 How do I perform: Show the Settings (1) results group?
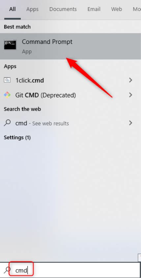coord(17,137)
